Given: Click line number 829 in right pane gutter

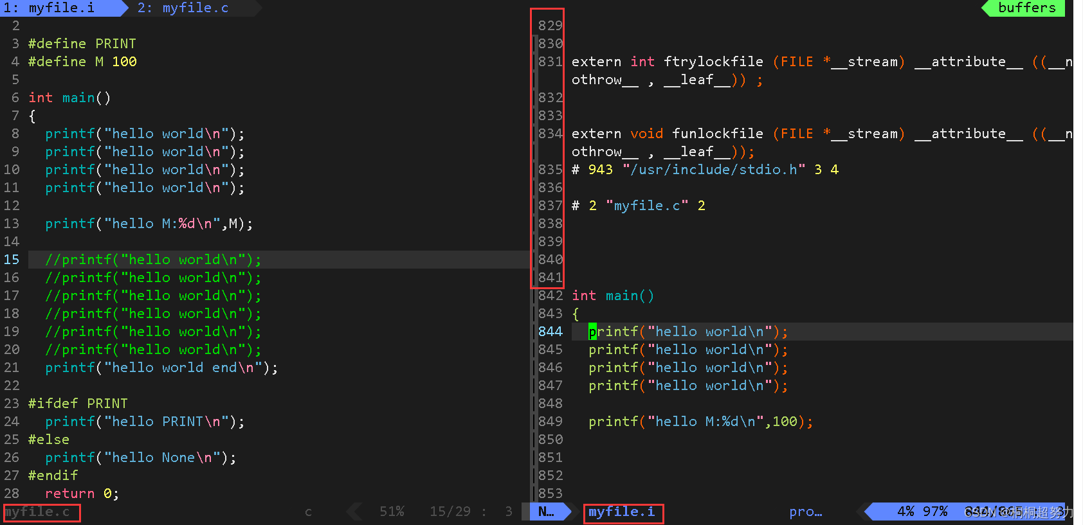Looking at the screenshot, I should 551,26.
